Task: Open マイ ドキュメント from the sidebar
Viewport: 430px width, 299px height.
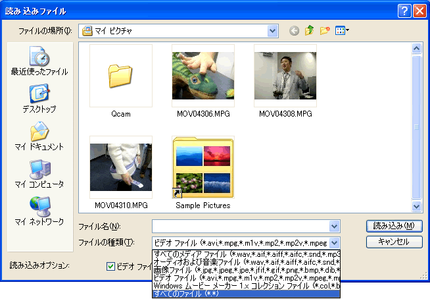Action: tap(39, 135)
